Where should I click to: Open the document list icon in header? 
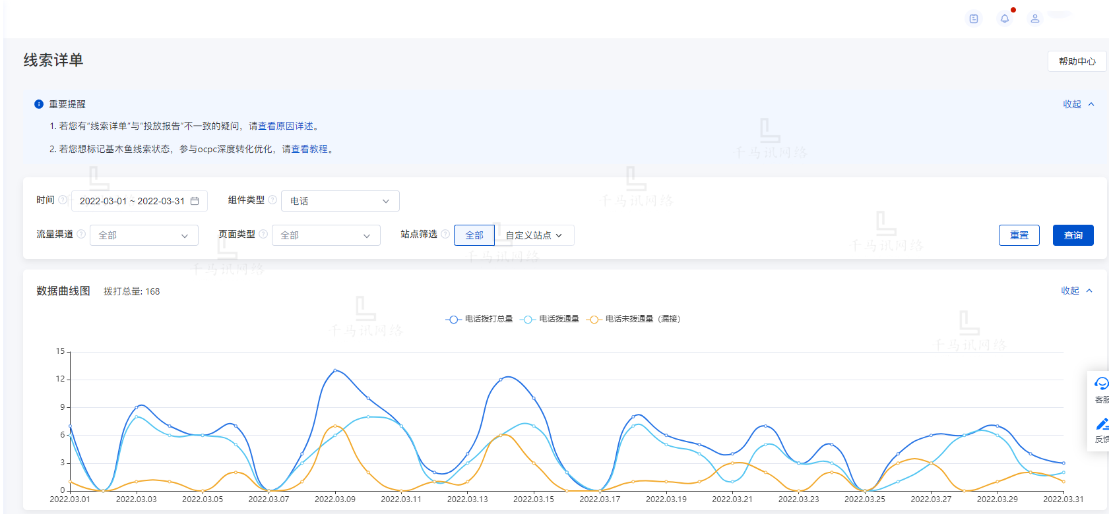(974, 18)
